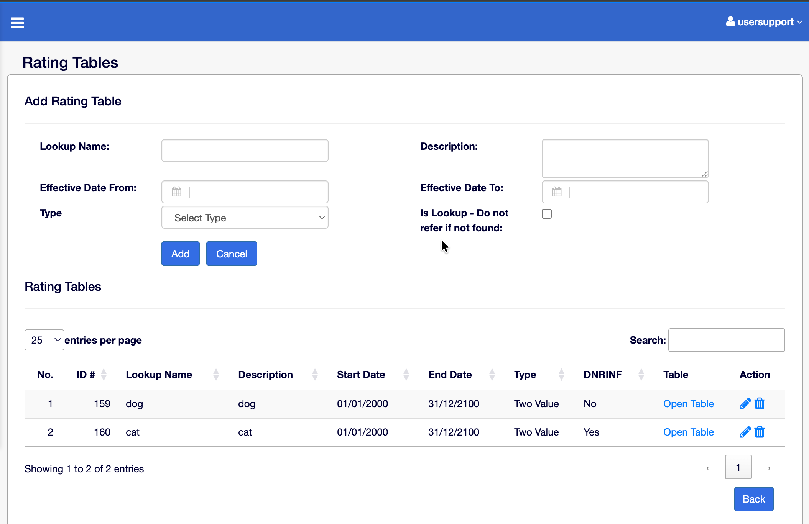
Task: Open the hamburger navigation menu
Action: pos(17,22)
